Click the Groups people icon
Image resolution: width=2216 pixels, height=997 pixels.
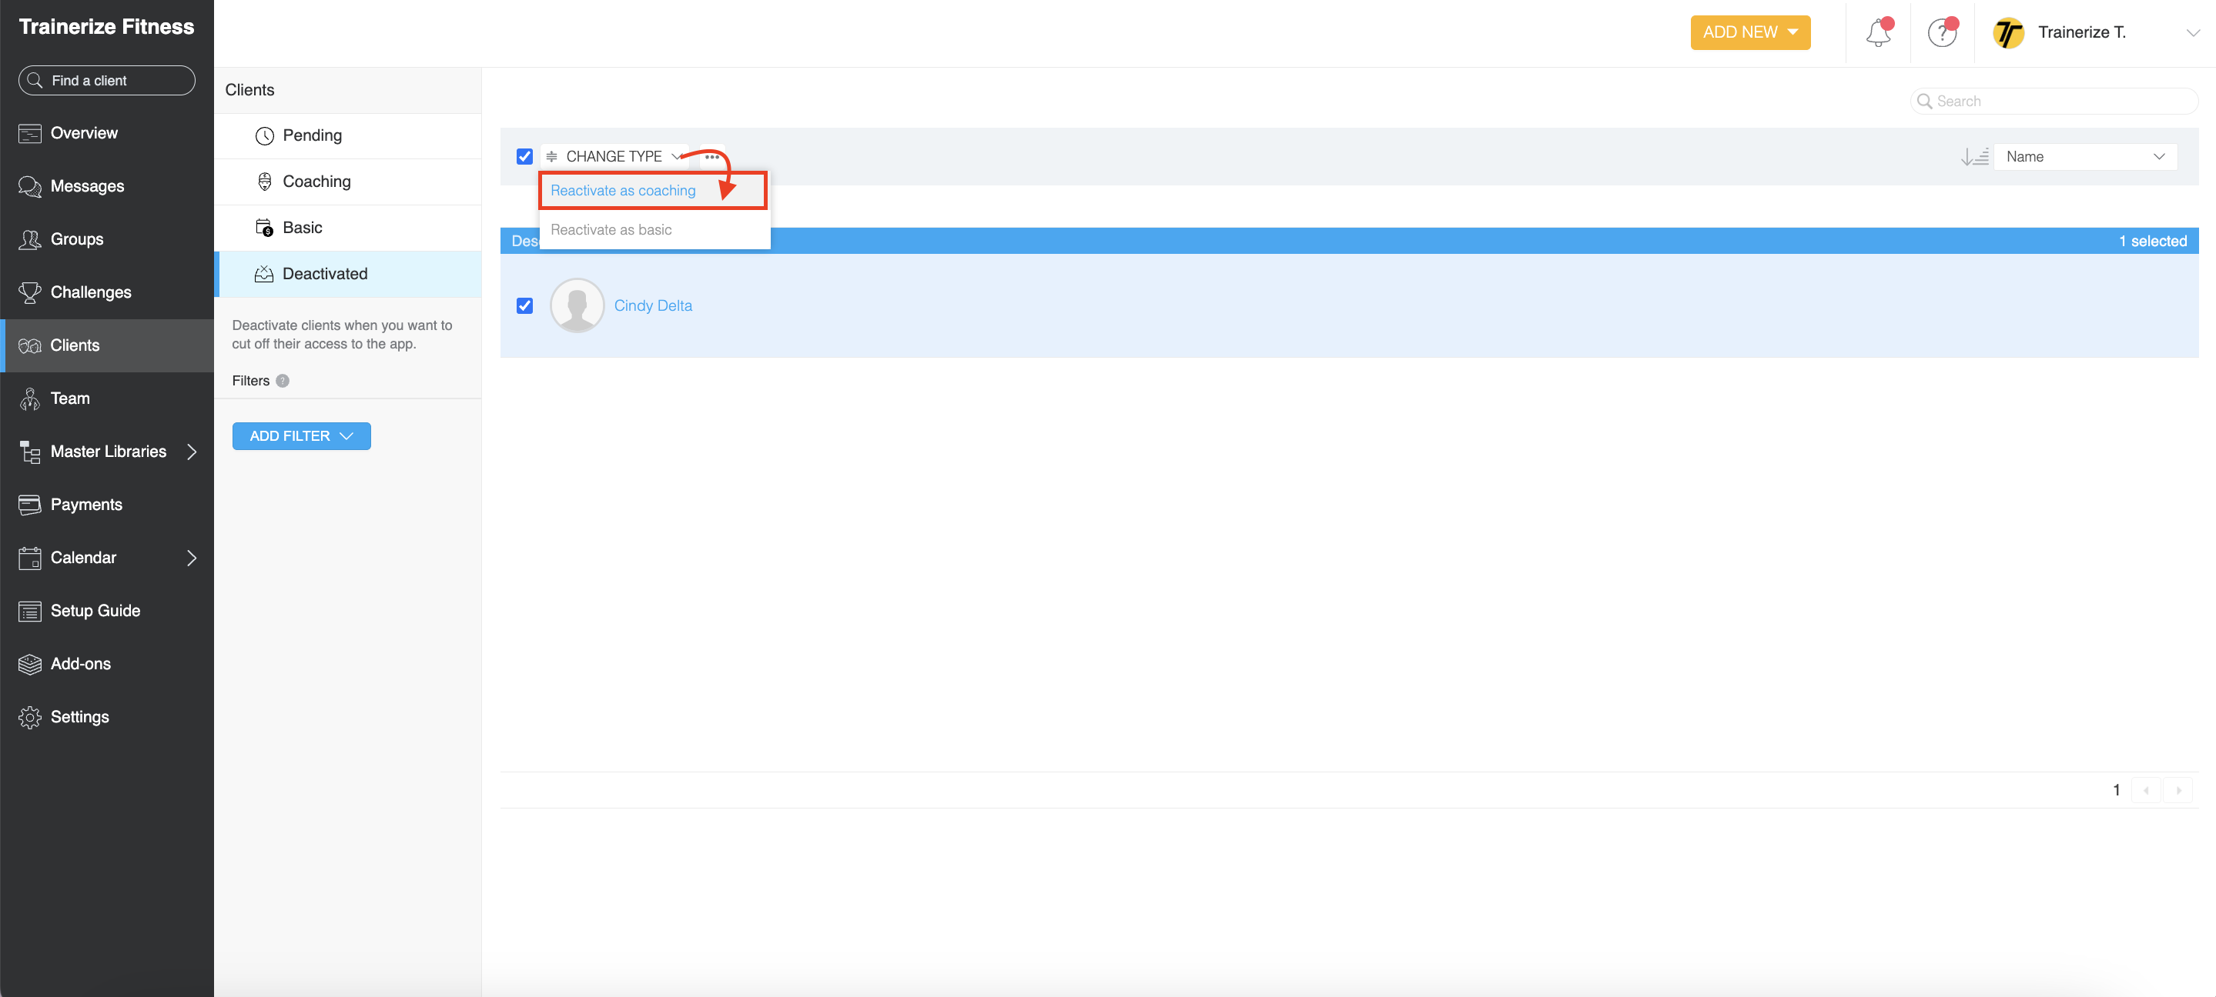30,240
